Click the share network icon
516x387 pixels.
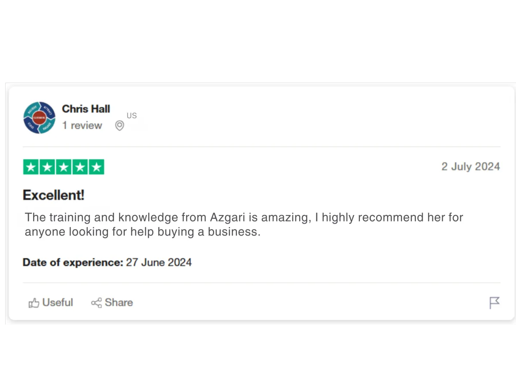[x=96, y=303]
